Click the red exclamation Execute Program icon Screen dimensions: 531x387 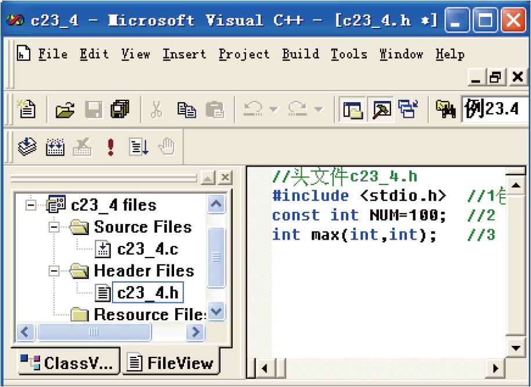coord(110,147)
